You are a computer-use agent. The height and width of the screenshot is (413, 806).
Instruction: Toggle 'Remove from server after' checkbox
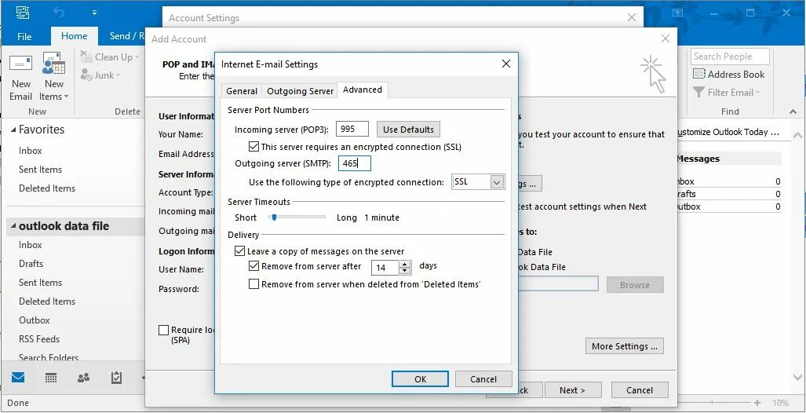[253, 266]
